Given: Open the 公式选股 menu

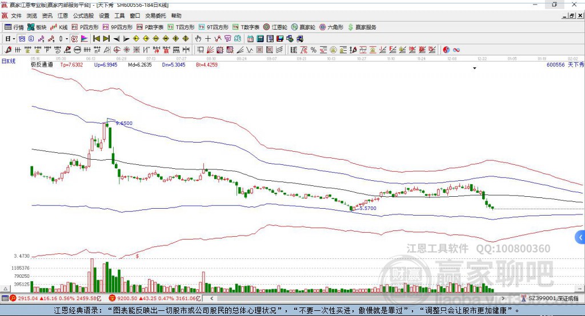Looking at the screenshot, I should [83, 15].
